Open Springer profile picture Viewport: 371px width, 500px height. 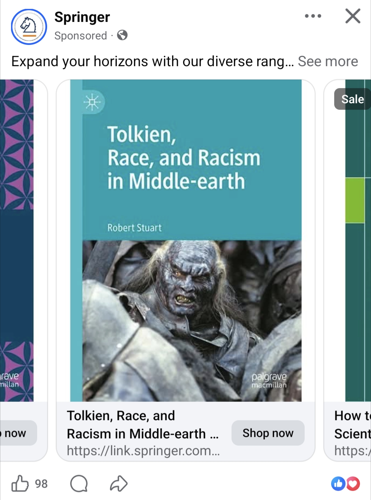pos(29,27)
